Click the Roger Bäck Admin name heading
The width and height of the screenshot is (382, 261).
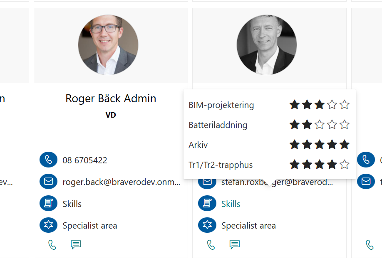[x=111, y=98]
